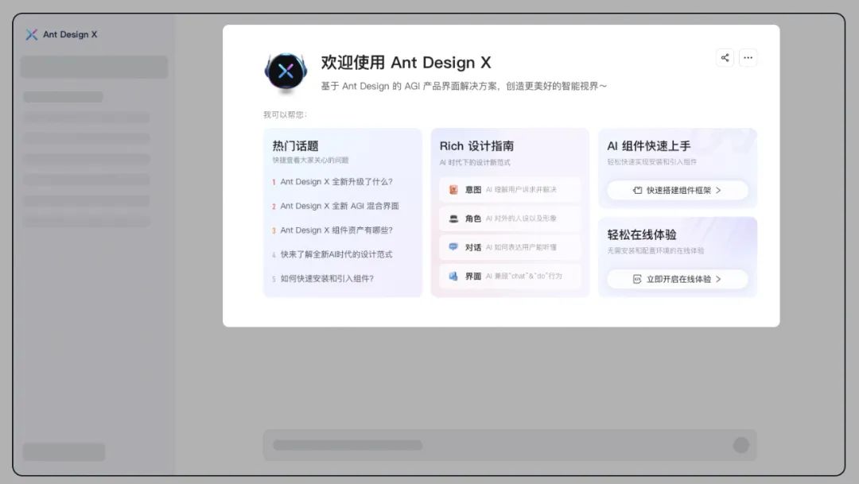Click the 'Ant Design X' sidebar title text
Image resolution: width=859 pixels, height=484 pixels.
tap(70, 34)
